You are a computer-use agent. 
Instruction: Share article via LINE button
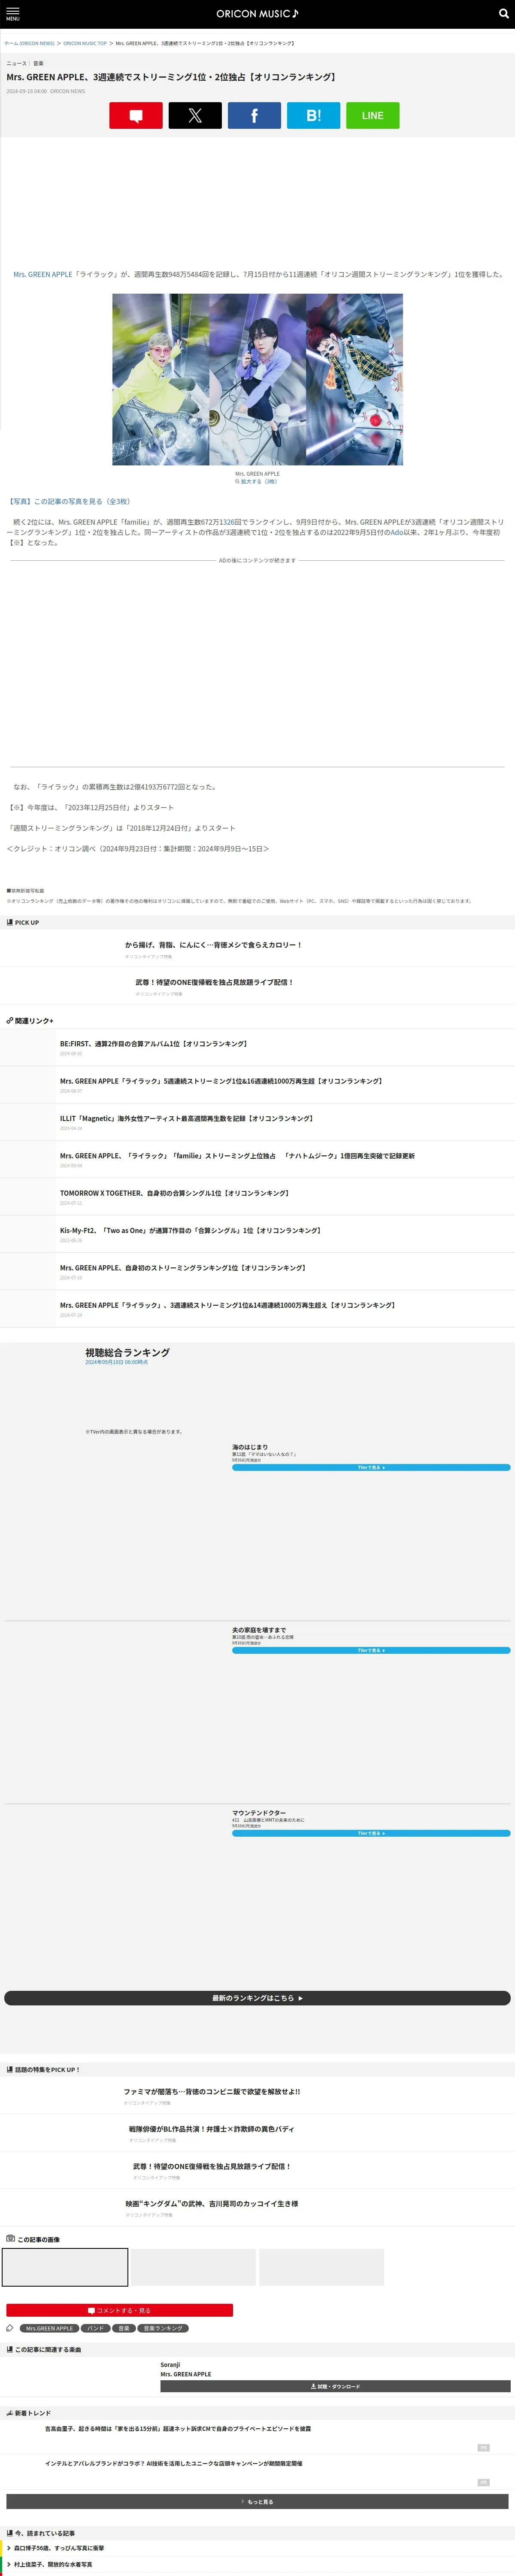pos(372,116)
